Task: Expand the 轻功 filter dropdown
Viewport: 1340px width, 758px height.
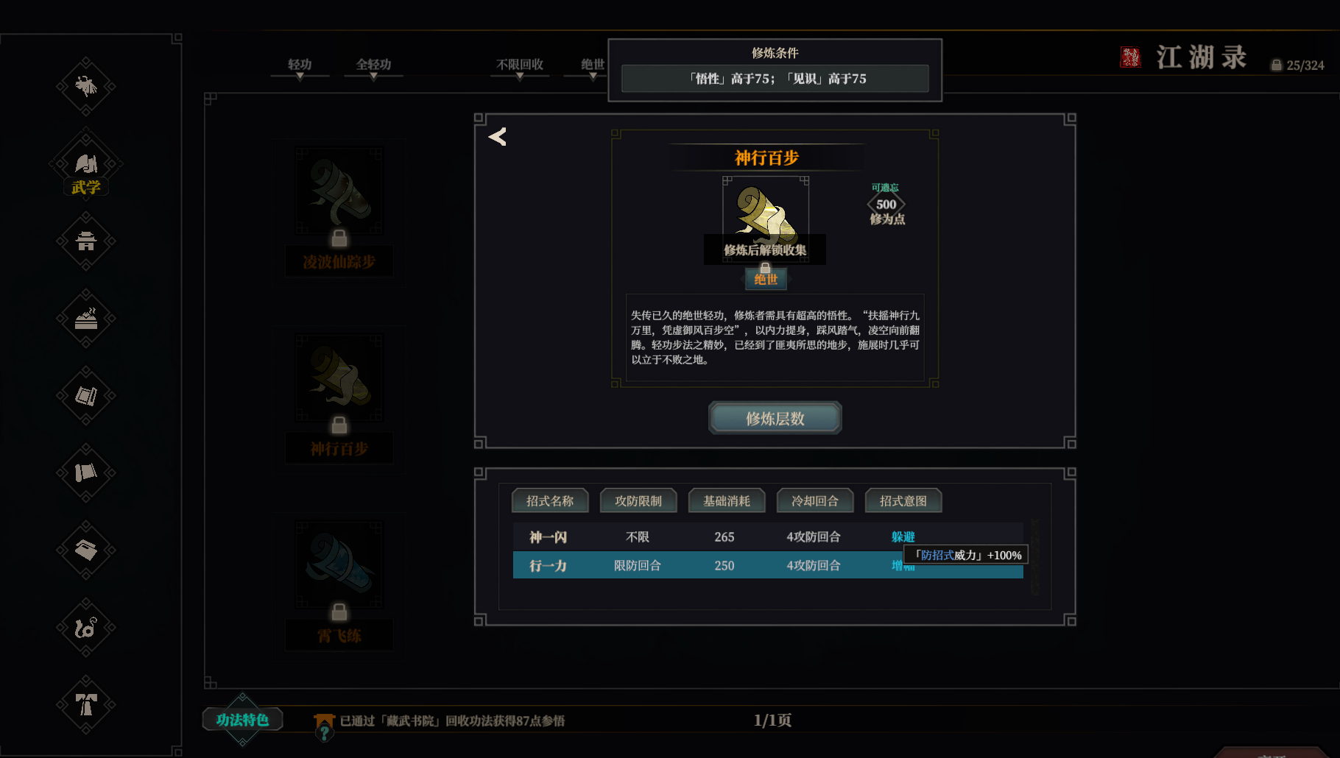Action: coord(300,67)
